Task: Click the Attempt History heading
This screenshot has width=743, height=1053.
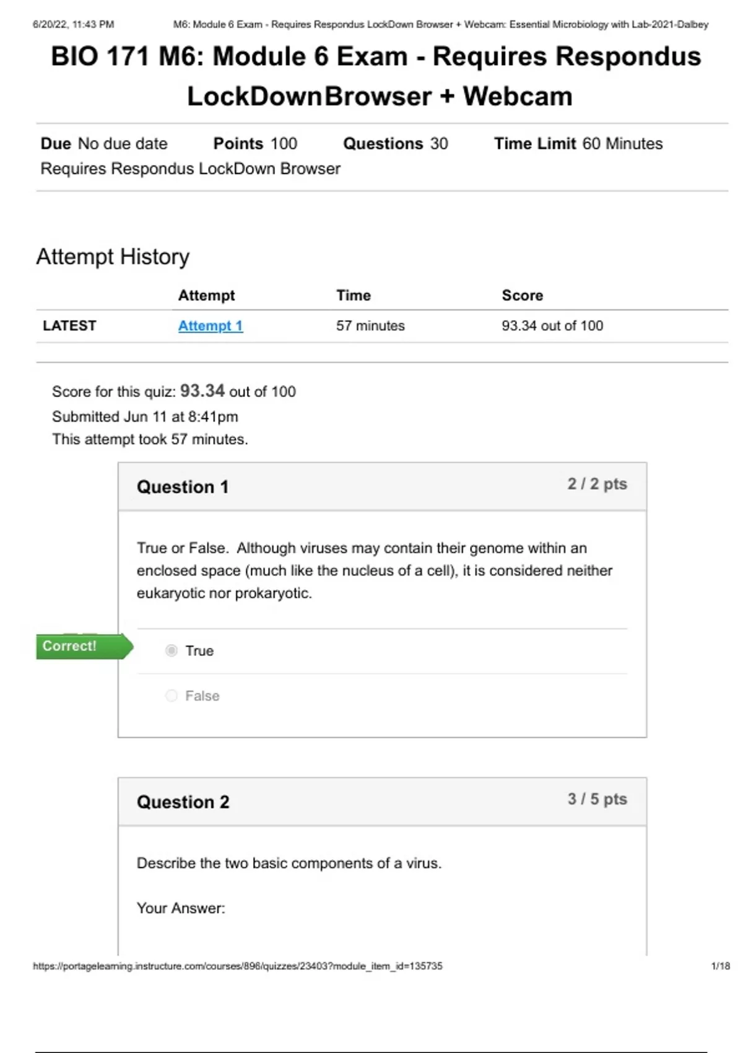Action: (113, 256)
